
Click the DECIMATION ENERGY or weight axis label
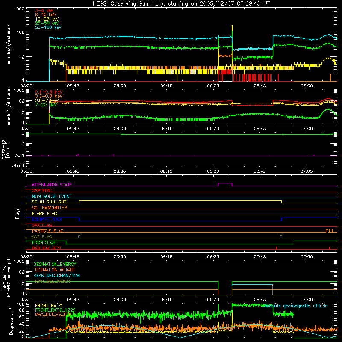point(6,277)
